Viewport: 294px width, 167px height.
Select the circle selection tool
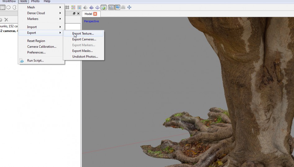pyautogui.click(x=8, y=7)
